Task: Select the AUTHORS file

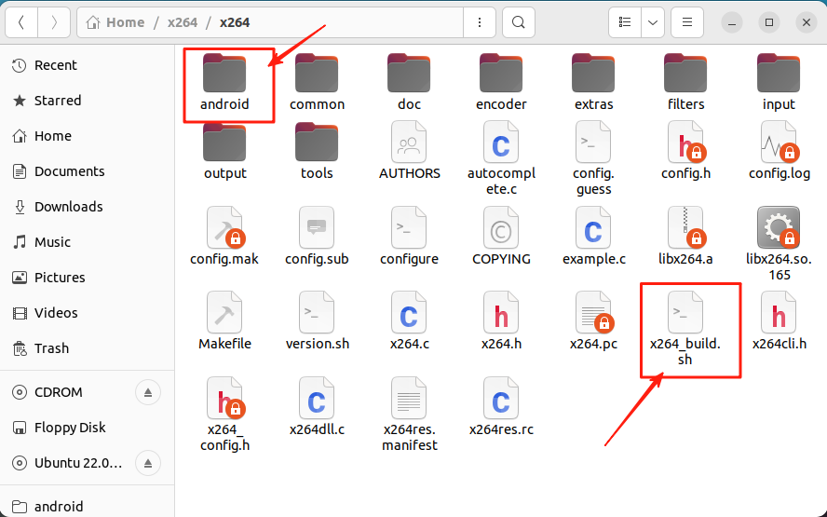Action: pyautogui.click(x=409, y=150)
